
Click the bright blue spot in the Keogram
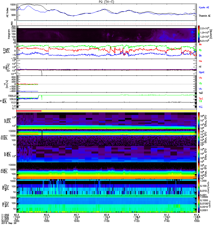pyautogui.click(x=192, y=32)
